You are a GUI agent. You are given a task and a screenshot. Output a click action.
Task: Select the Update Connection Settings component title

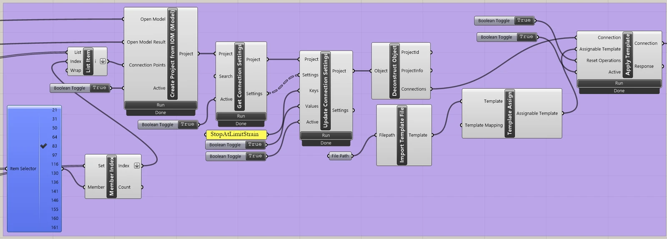click(326, 90)
